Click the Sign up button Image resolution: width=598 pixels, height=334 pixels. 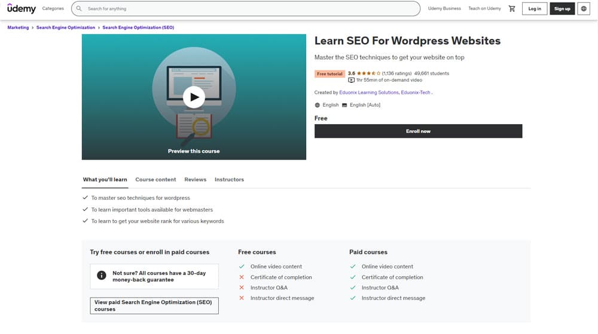point(562,8)
